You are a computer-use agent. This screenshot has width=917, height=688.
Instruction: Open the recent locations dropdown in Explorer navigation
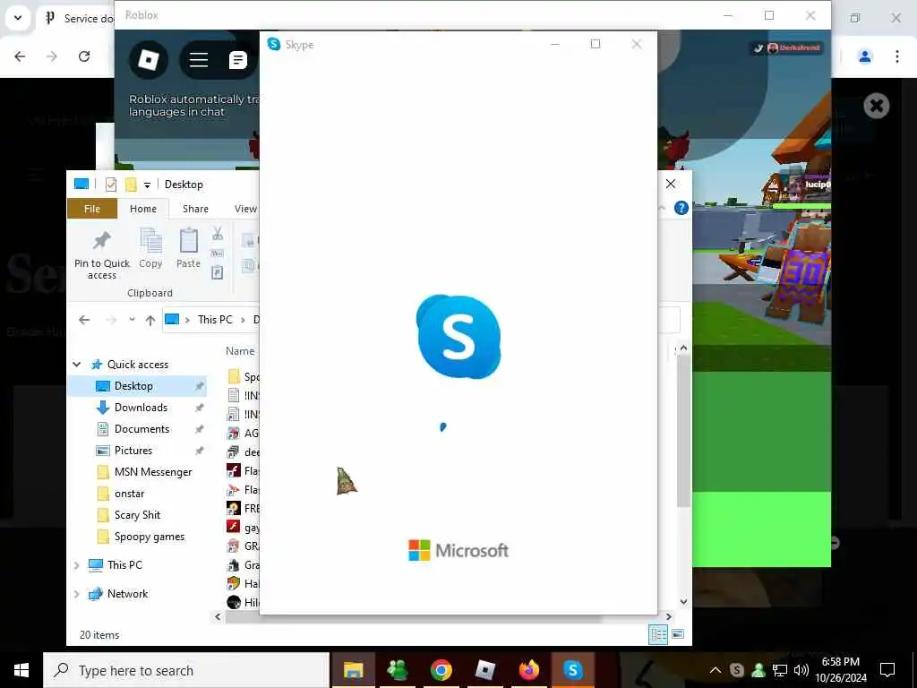pos(133,320)
